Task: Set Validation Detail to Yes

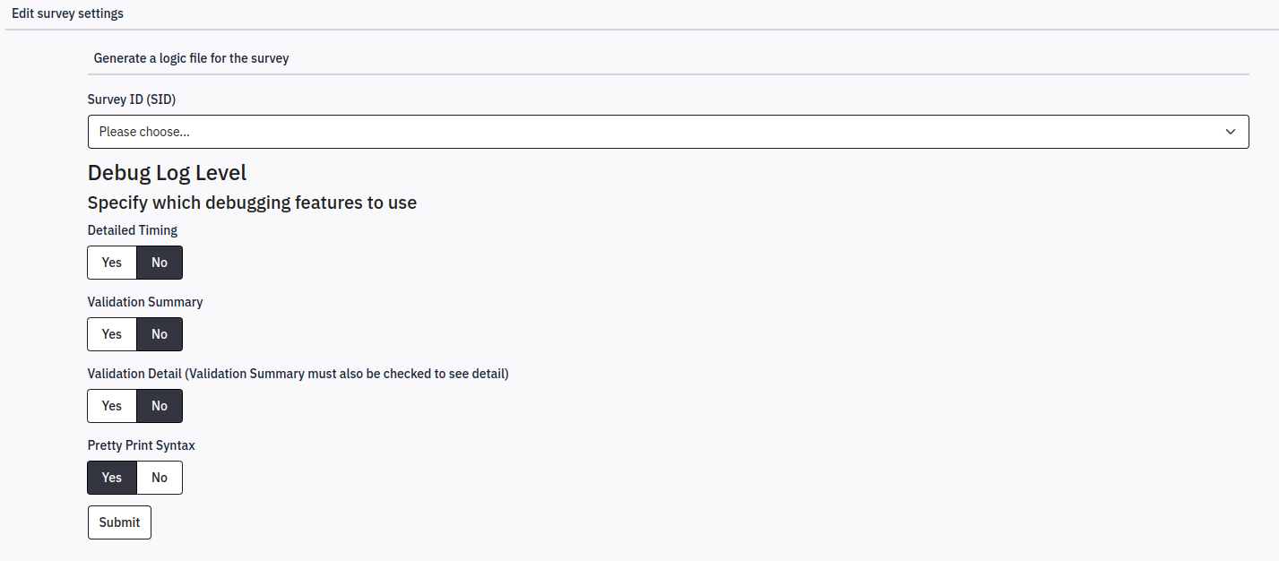Action: [112, 406]
